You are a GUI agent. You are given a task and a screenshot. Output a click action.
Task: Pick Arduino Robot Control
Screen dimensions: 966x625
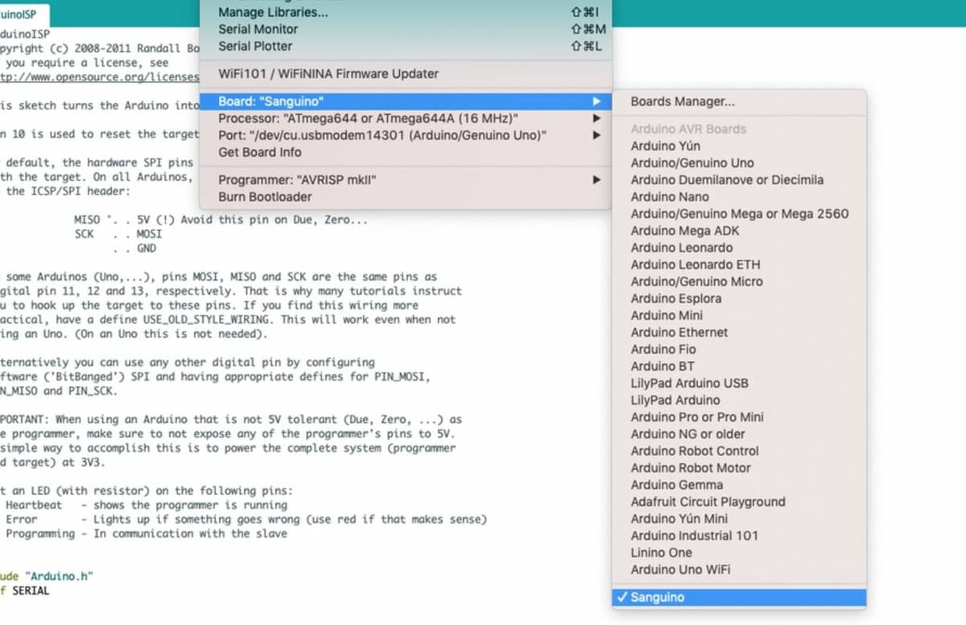(739, 450)
